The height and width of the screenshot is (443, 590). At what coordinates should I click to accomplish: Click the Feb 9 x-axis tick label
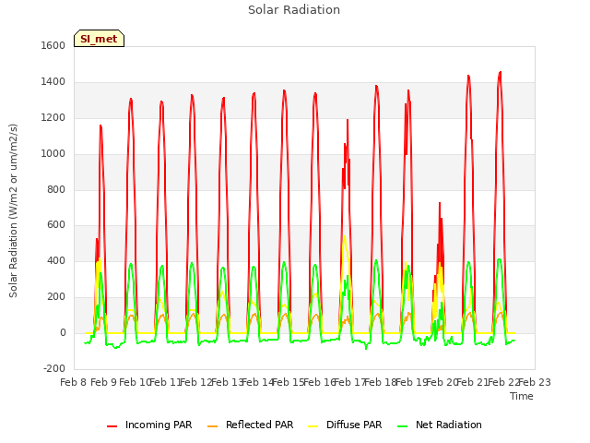coord(104,382)
